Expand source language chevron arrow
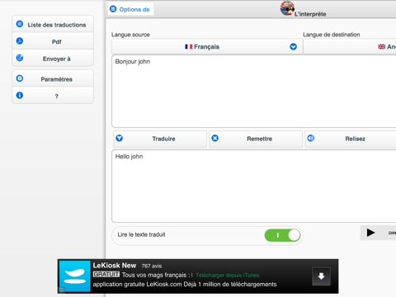 294,47
